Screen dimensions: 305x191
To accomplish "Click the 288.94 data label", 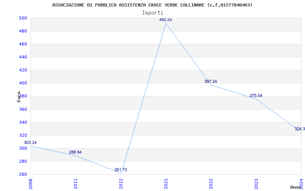I will point(75,152).
